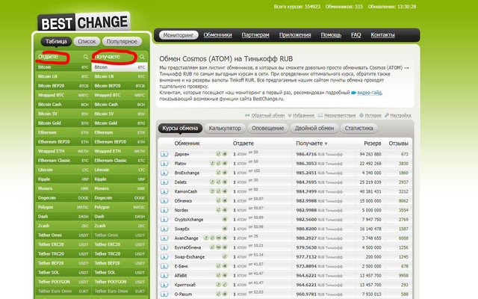Open the 3830 reviews for Platov
Screen dimensions: 478x299
(403, 164)
